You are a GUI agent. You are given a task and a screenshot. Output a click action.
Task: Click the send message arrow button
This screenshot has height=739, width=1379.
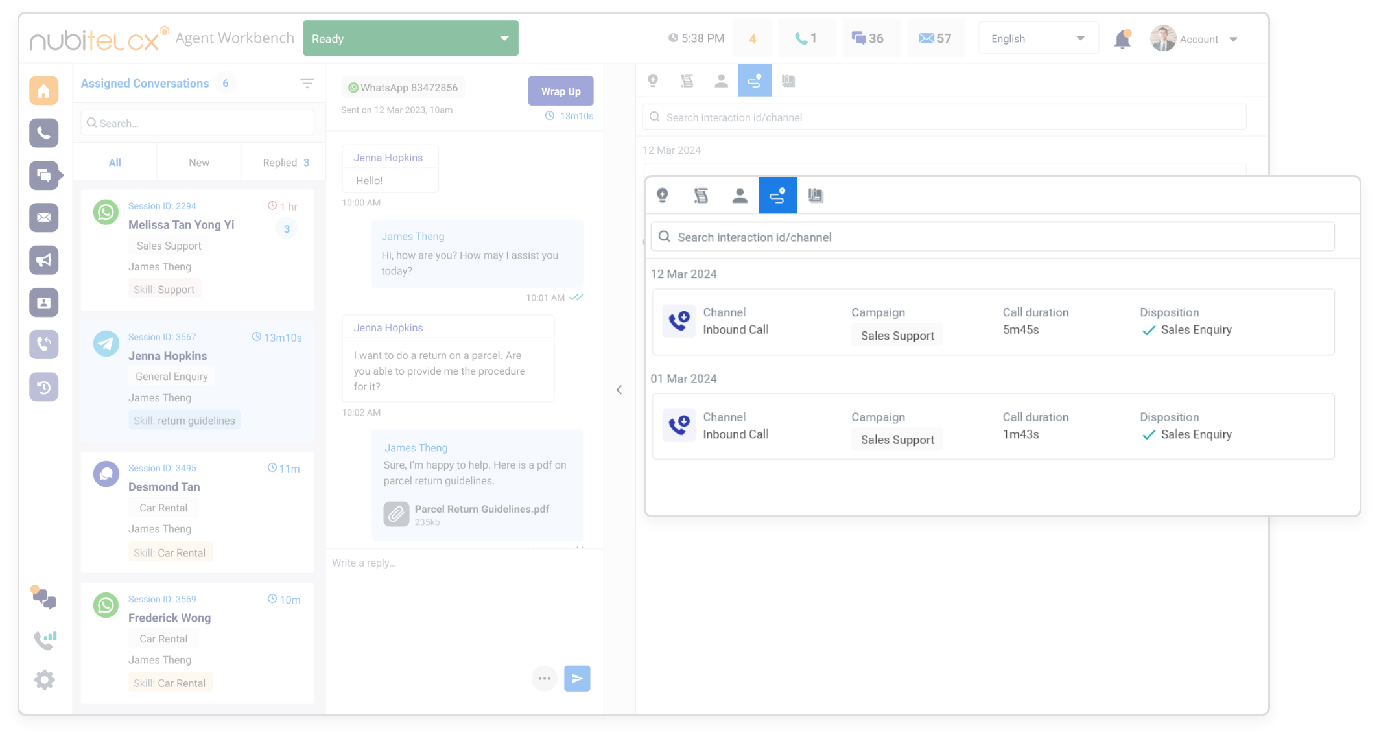[x=577, y=679]
